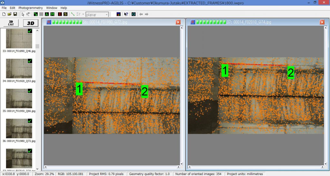This screenshot has width=330, height=176.
Task: Close the image 37 window
Action: 322,22
